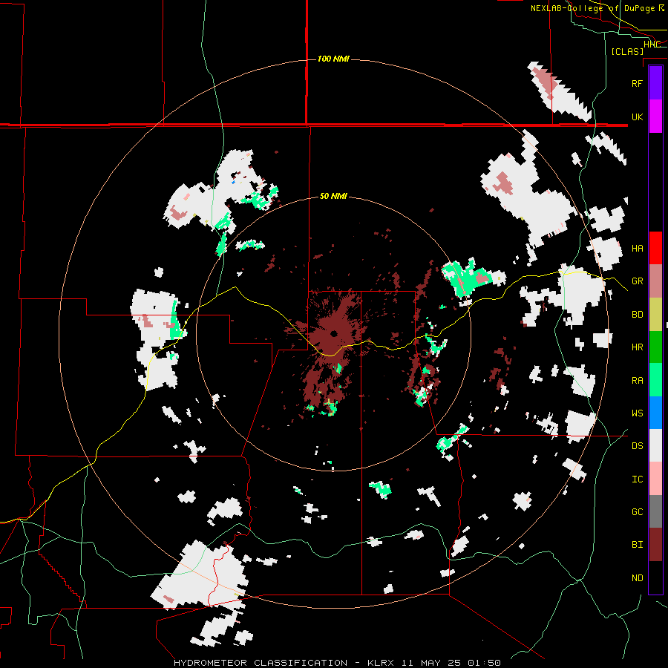Screen dimensions: 668x668
Task: Click the RF purple legend swatch
Action: click(655, 83)
